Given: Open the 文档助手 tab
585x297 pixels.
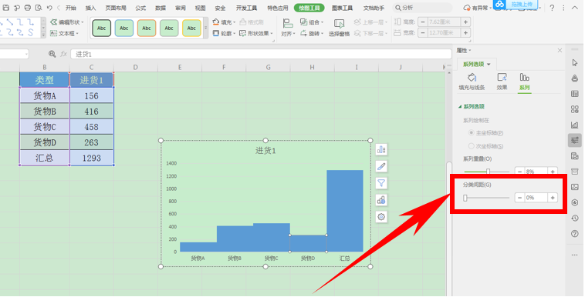Looking at the screenshot, I should [374, 8].
